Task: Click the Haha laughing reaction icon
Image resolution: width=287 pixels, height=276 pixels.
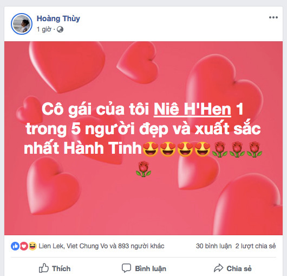Action: [x=32, y=246]
